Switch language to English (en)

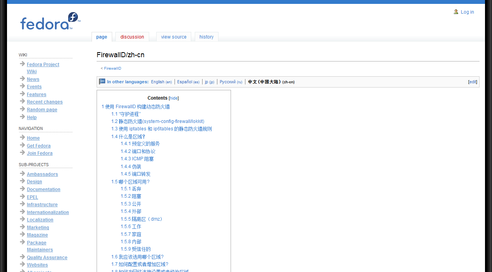click(161, 82)
